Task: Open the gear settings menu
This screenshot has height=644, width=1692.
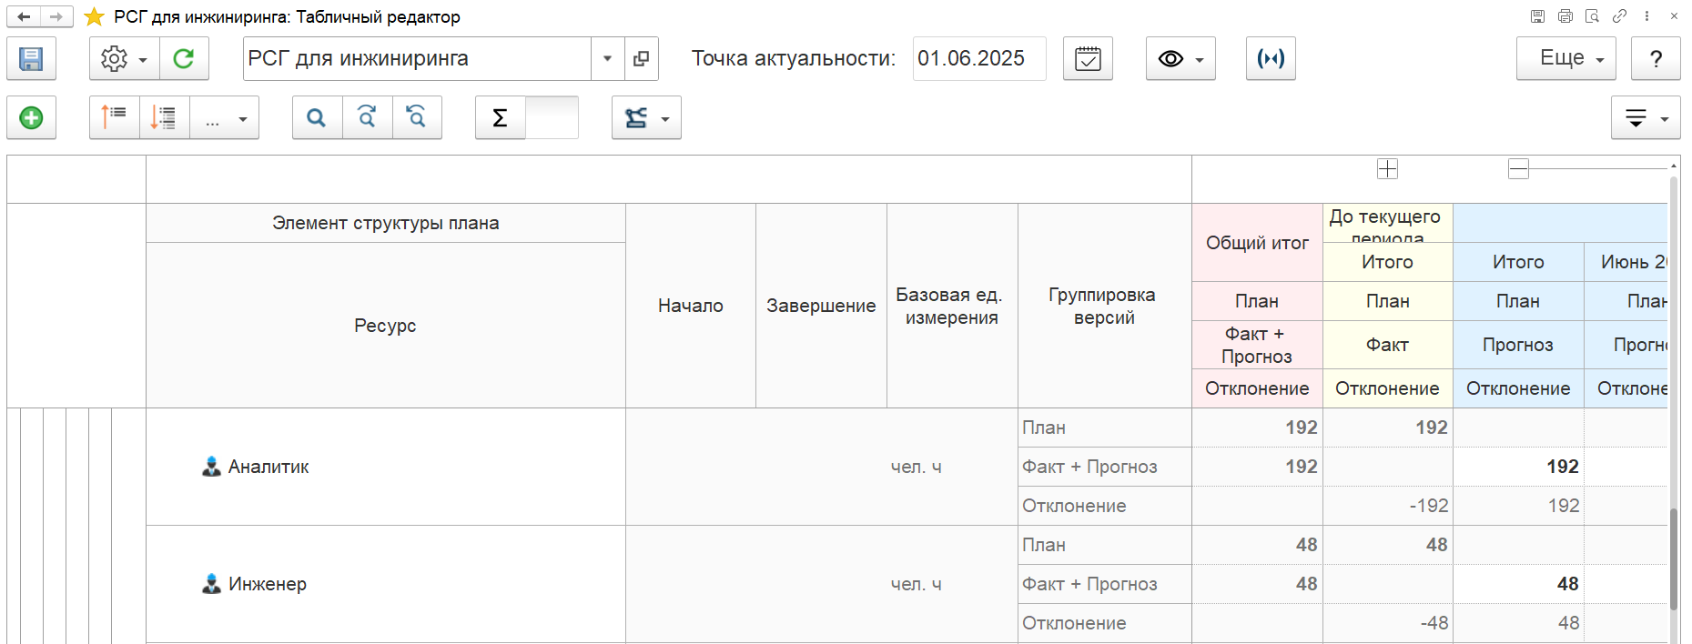Action: [x=124, y=59]
